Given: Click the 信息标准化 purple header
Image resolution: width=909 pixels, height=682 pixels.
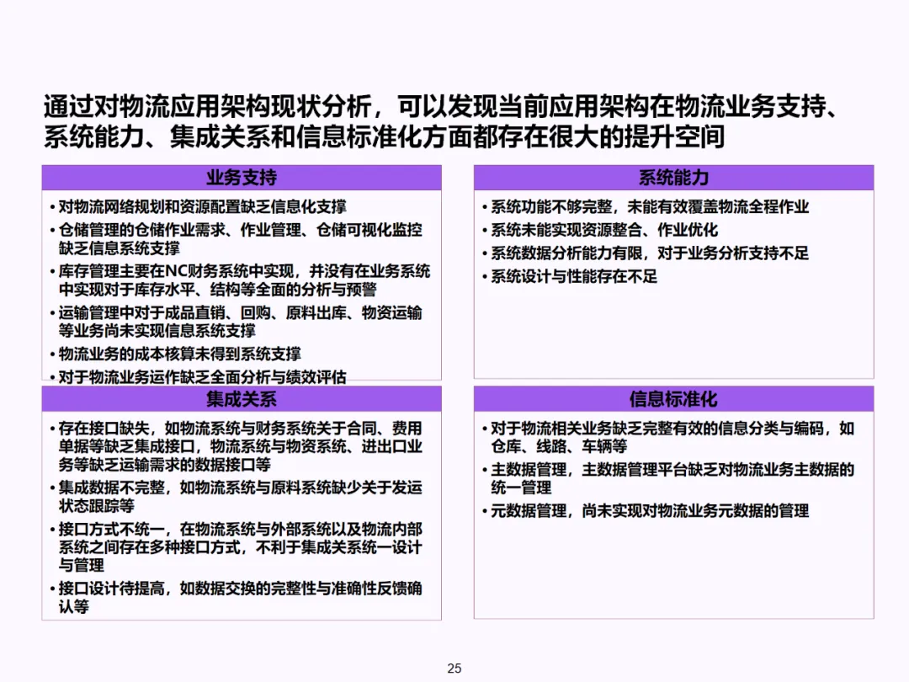Looking at the screenshot, I should [673, 399].
